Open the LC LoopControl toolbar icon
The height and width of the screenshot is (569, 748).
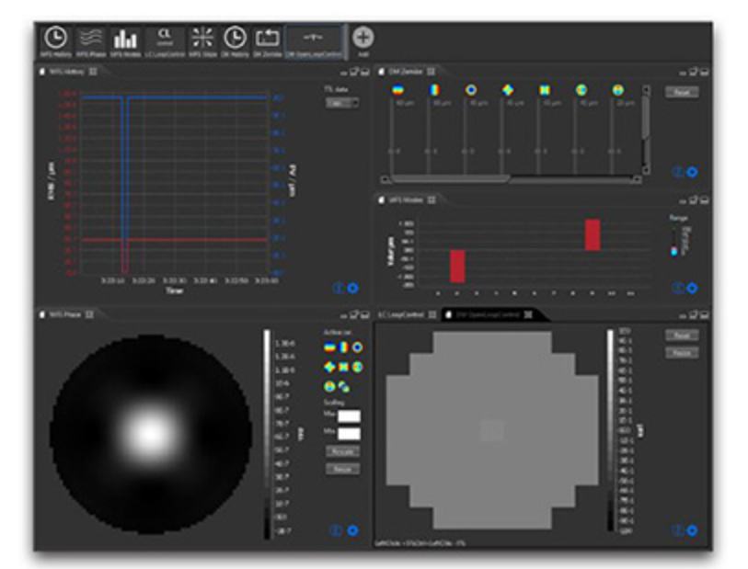[x=164, y=40]
